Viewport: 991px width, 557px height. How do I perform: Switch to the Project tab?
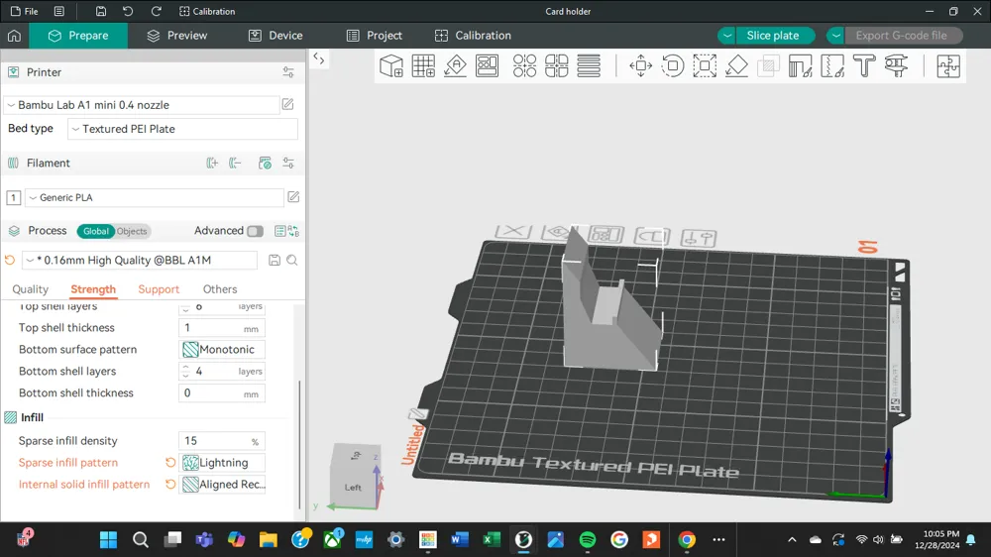tap(375, 36)
